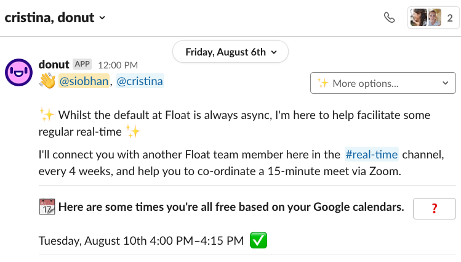Click the green checkmark next to Tuesday time
The image size is (461, 262).
[x=258, y=241]
